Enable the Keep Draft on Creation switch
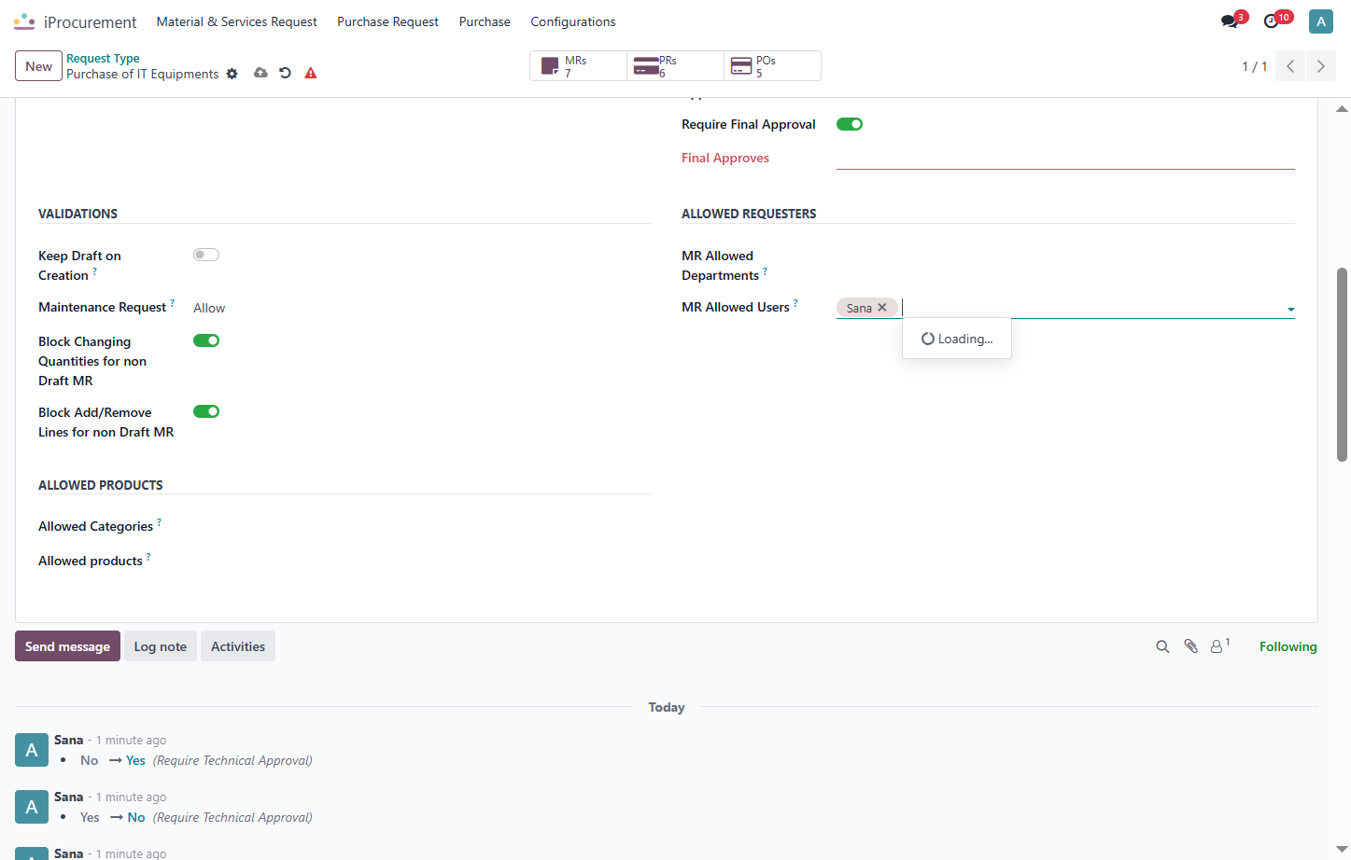The image size is (1351, 860). coord(206,255)
